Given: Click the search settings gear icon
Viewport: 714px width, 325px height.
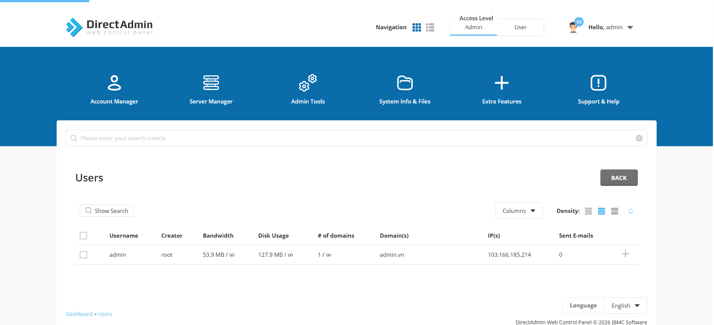Looking at the screenshot, I should click(639, 138).
